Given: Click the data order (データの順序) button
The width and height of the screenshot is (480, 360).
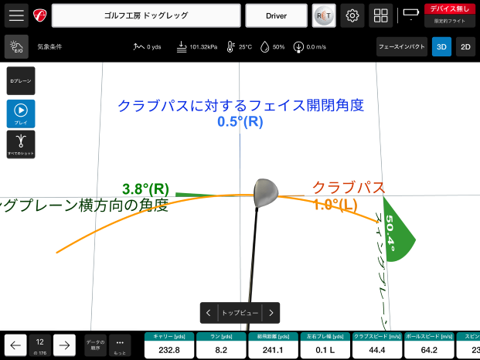Looking at the screenshot, I should click(95, 345).
